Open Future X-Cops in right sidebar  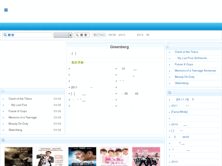[x=184, y=64]
